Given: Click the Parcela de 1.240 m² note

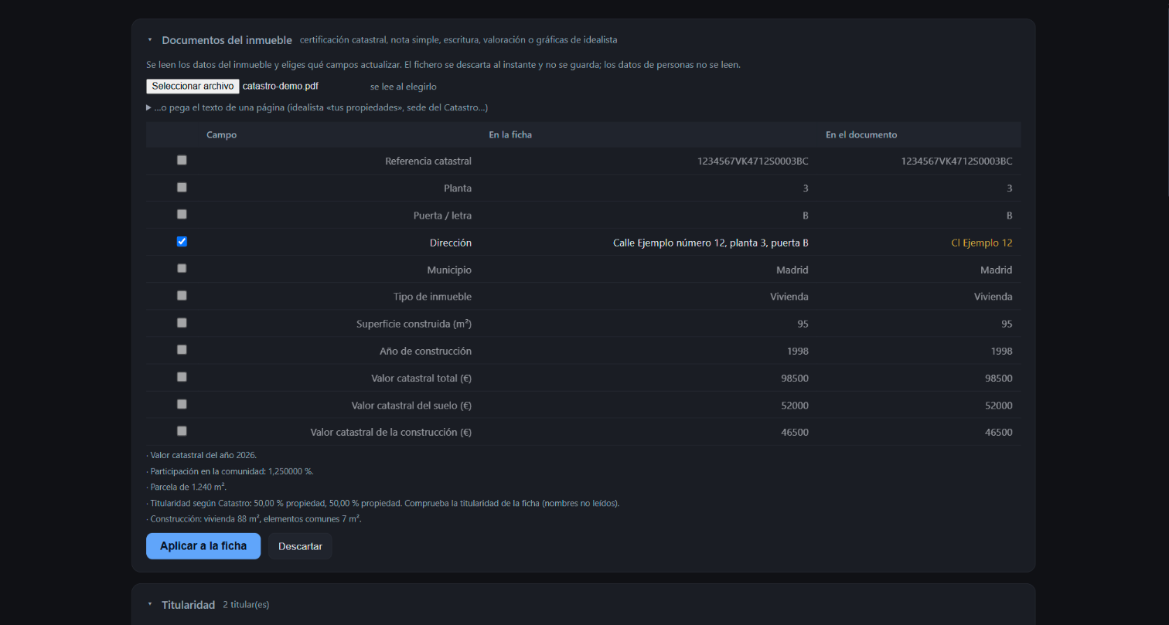Looking at the screenshot, I should coord(186,487).
